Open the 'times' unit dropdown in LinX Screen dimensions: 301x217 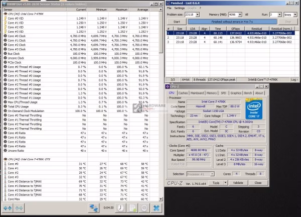point(295,15)
